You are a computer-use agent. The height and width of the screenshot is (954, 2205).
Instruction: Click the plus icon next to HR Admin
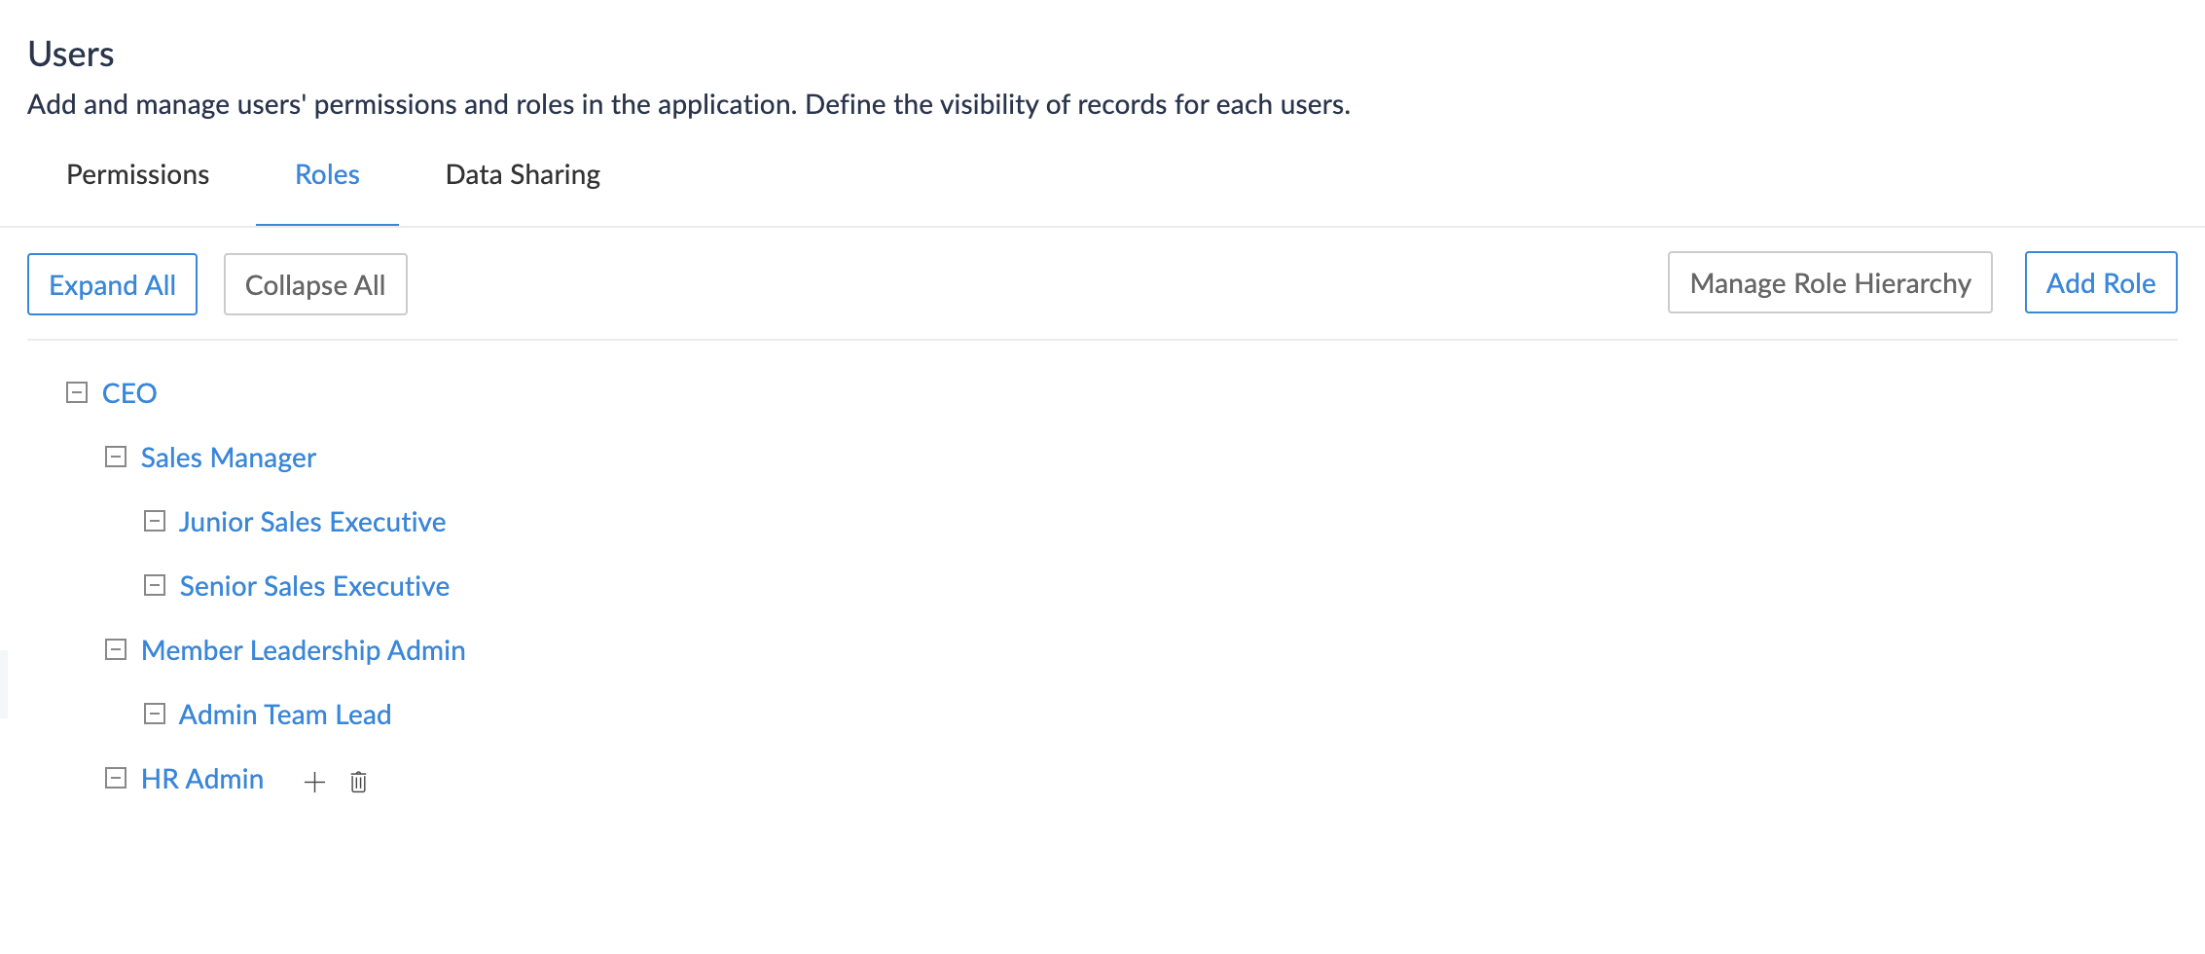pos(314,782)
